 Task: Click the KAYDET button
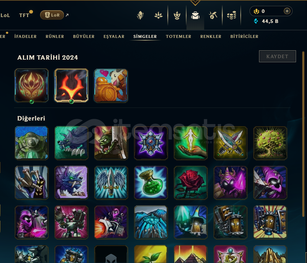pyautogui.click(x=277, y=56)
